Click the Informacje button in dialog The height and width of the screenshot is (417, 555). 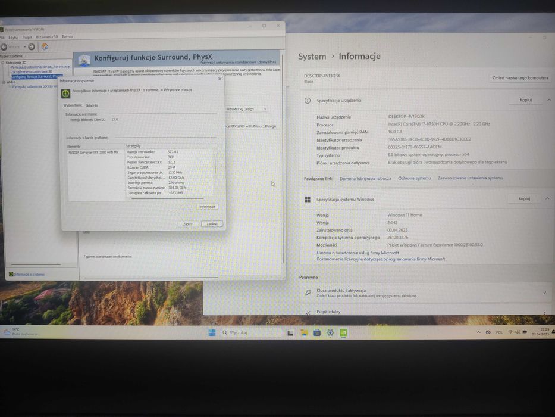tap(207, 206)
